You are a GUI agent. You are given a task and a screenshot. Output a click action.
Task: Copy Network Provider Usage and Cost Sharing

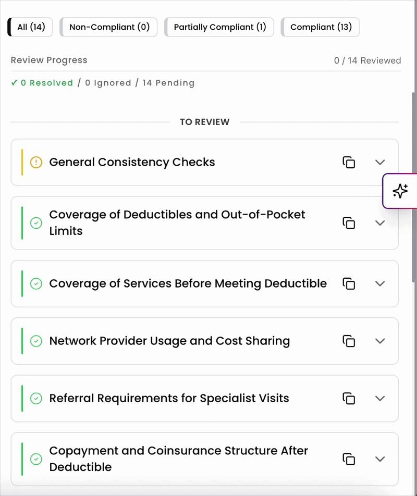(x=349, y=341)
